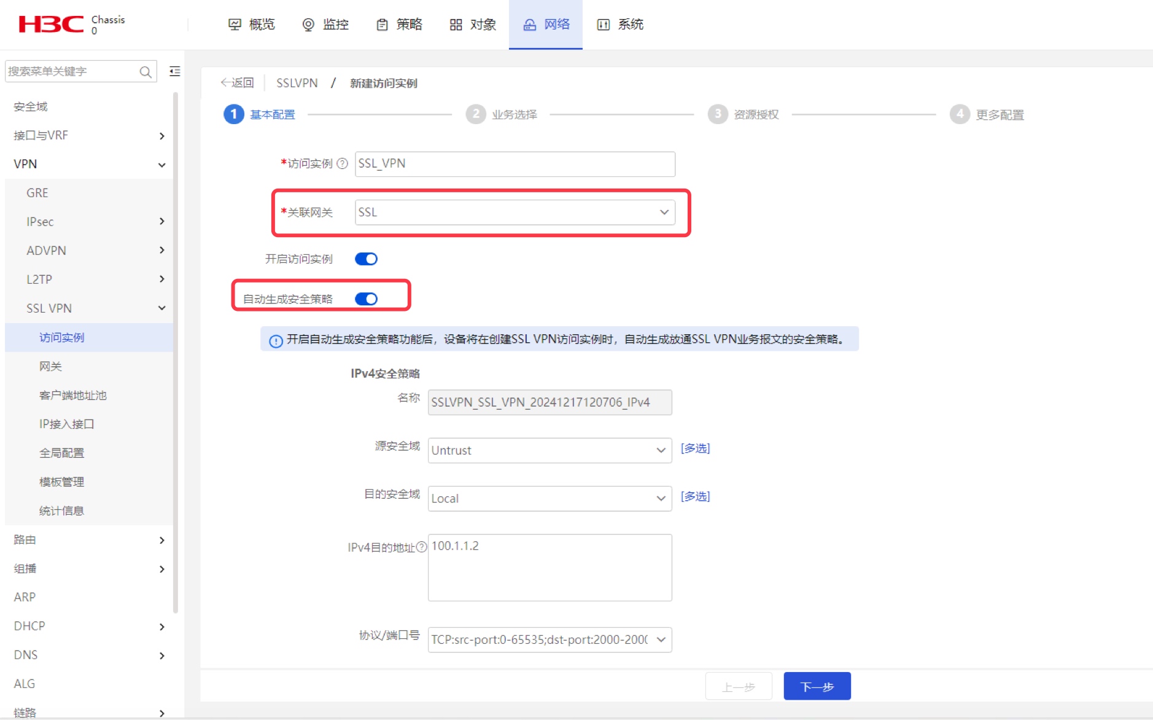Viewport: 1153px width, 720px height.
Task: Expand IPsec submenu
Action: (x=90, y=222)
